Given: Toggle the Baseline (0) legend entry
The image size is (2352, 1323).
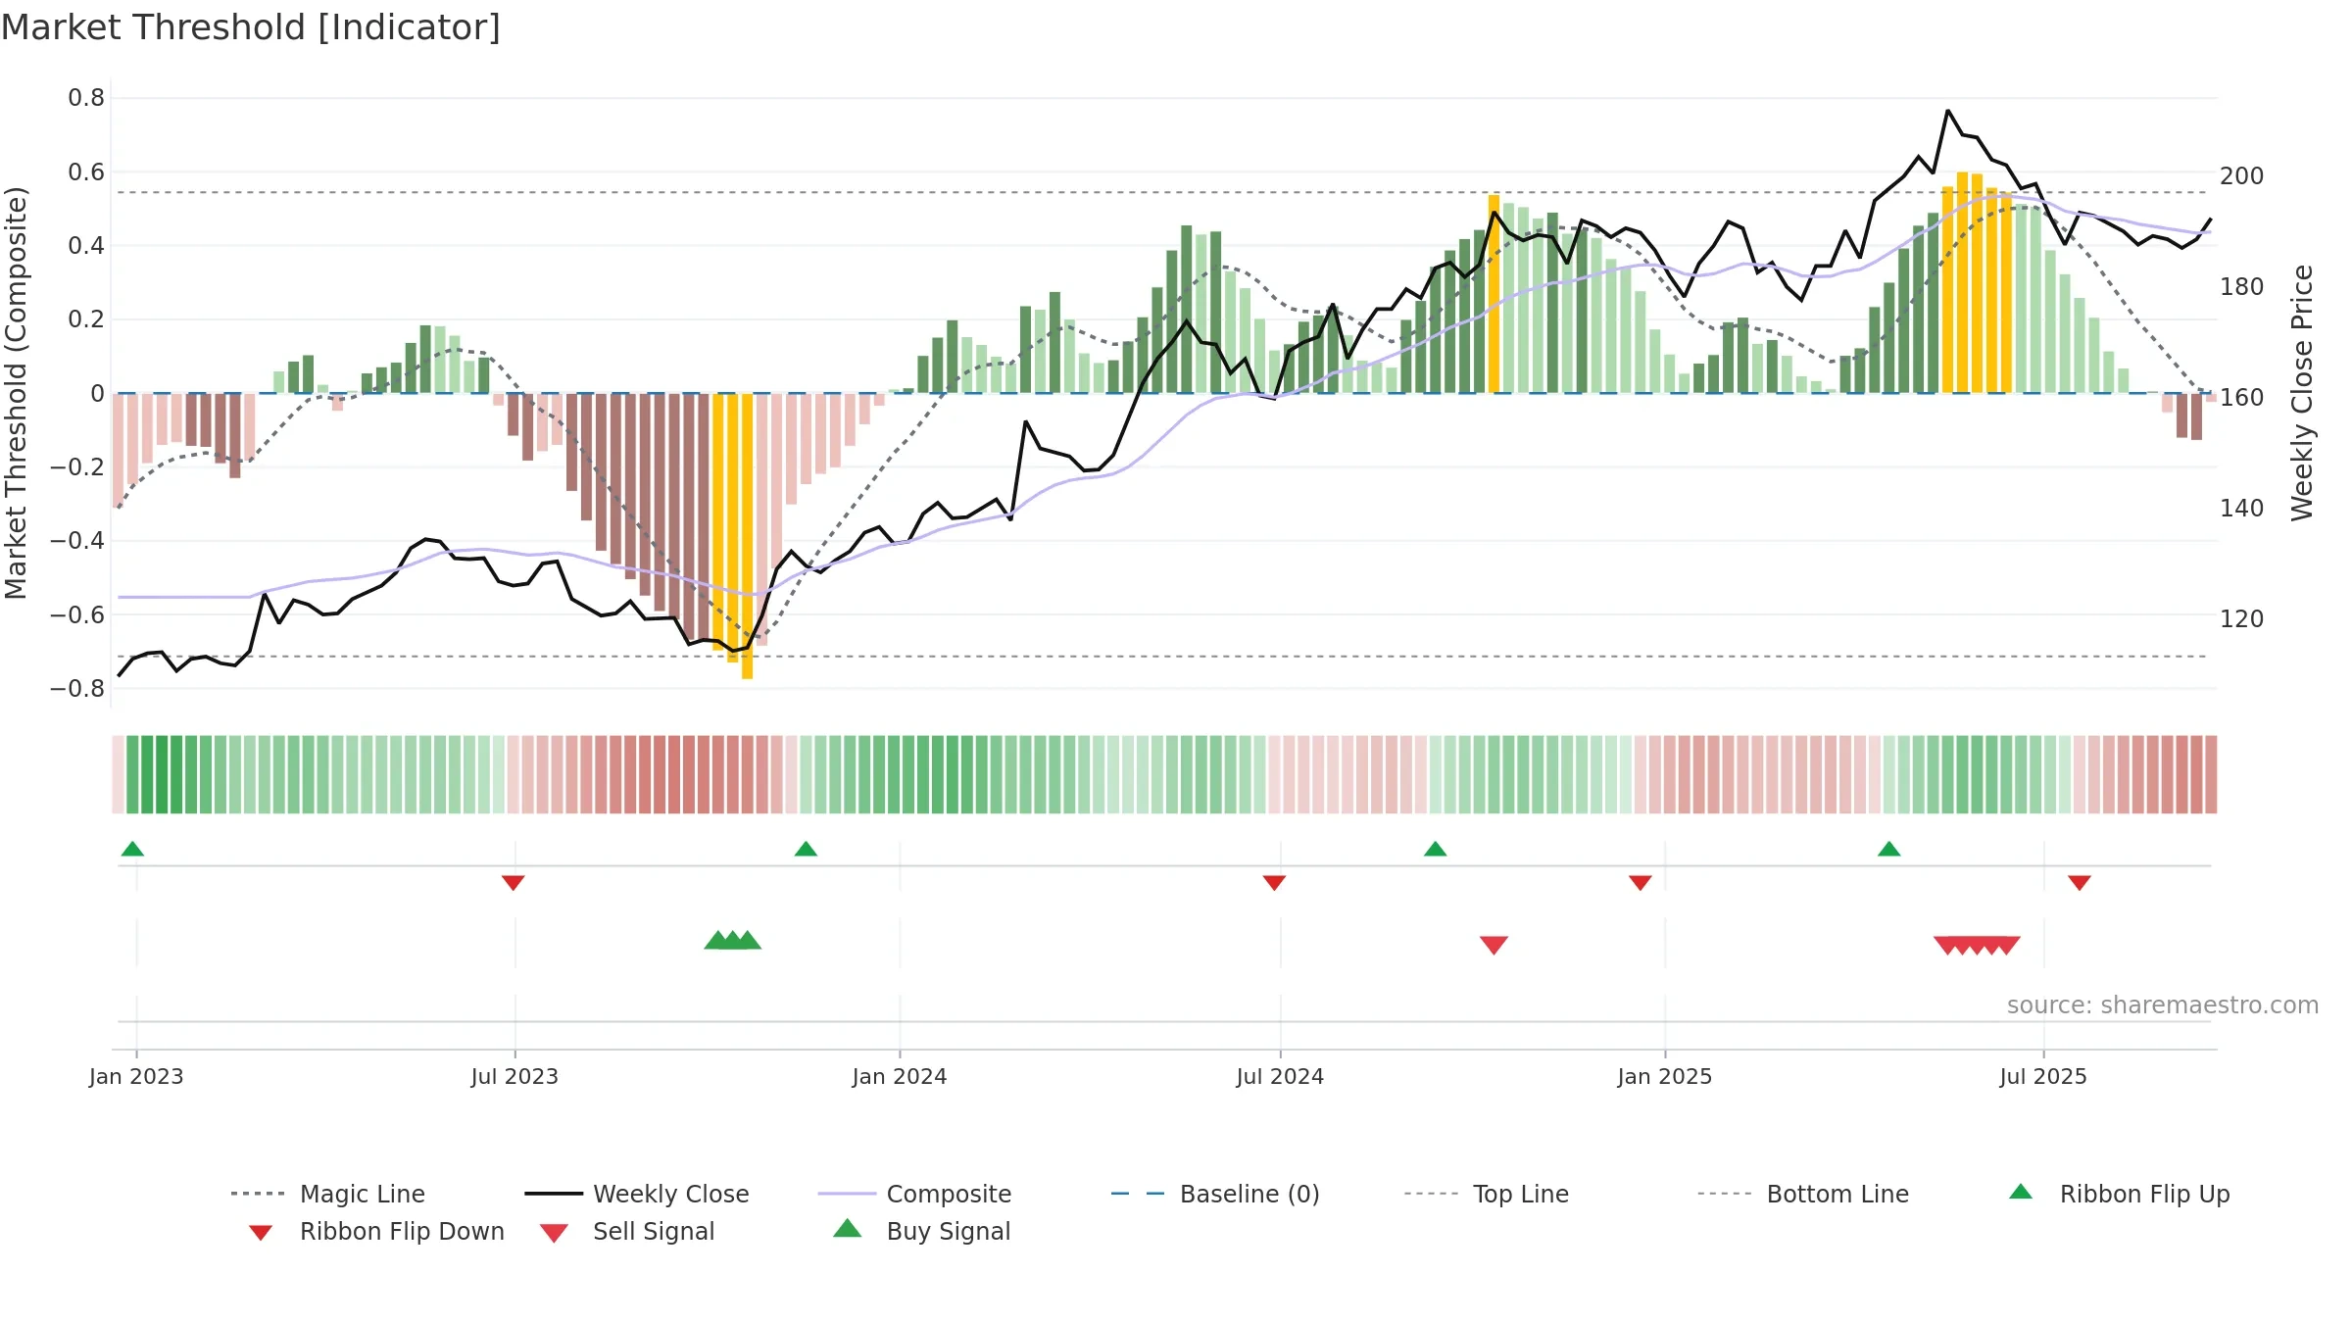Looking at the screenshot, I should coord(1215,1194).
